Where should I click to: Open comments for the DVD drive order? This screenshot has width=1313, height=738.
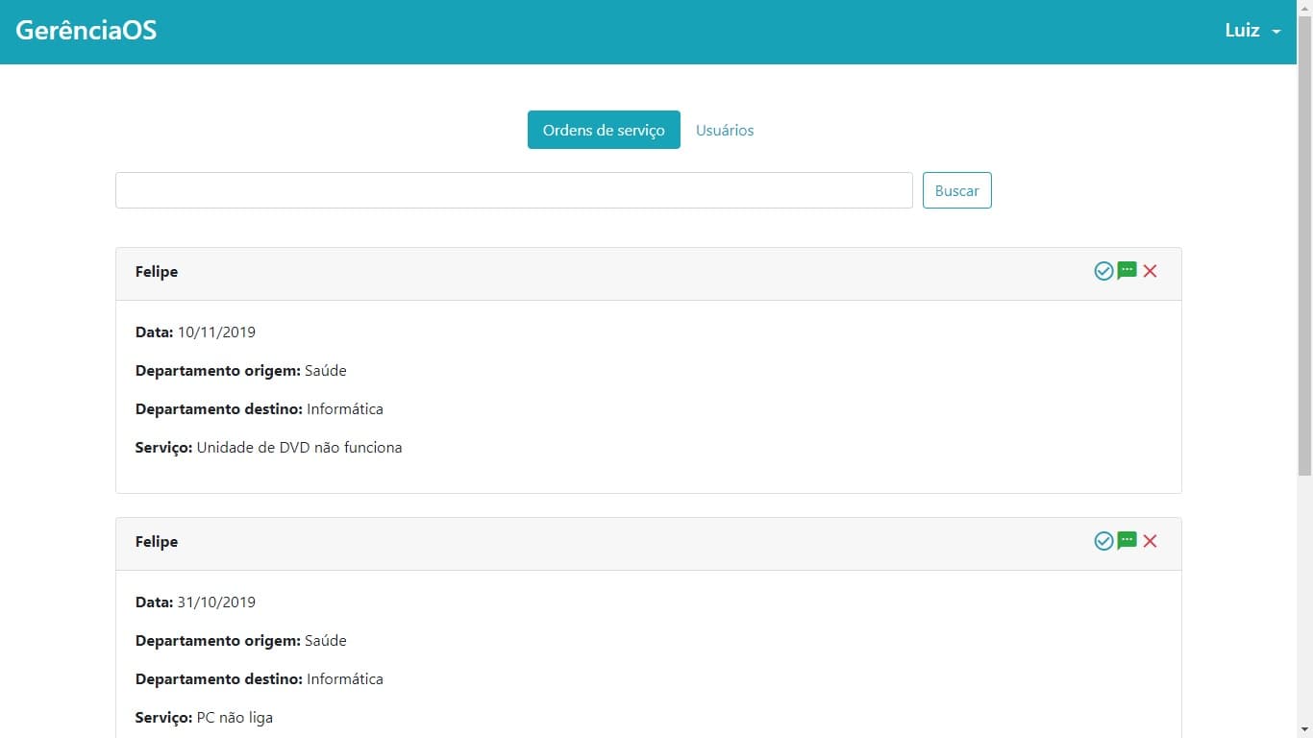(1127, 271)
